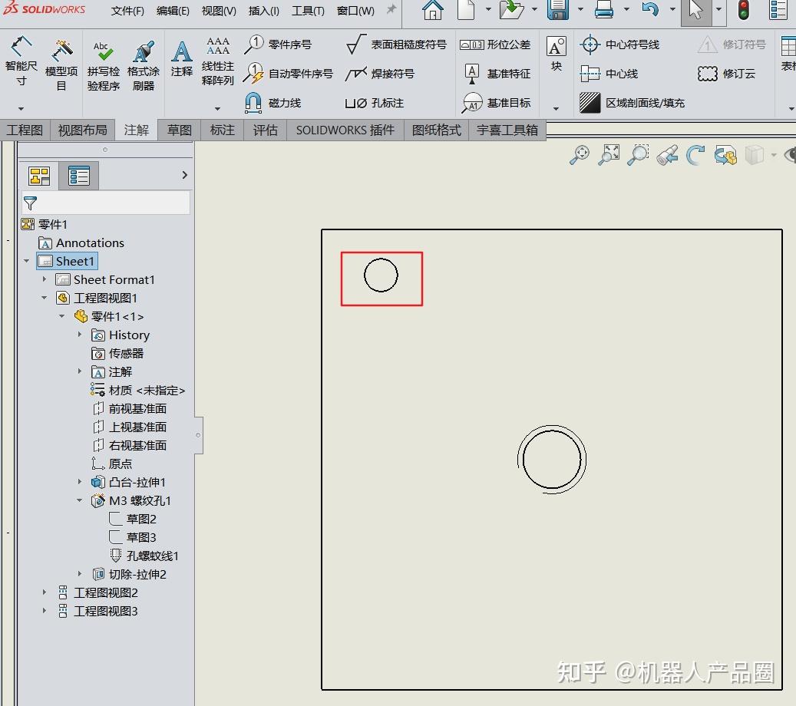Open the 插入 menu
This screenshot has height=706, width=796.
click(263, 11)
